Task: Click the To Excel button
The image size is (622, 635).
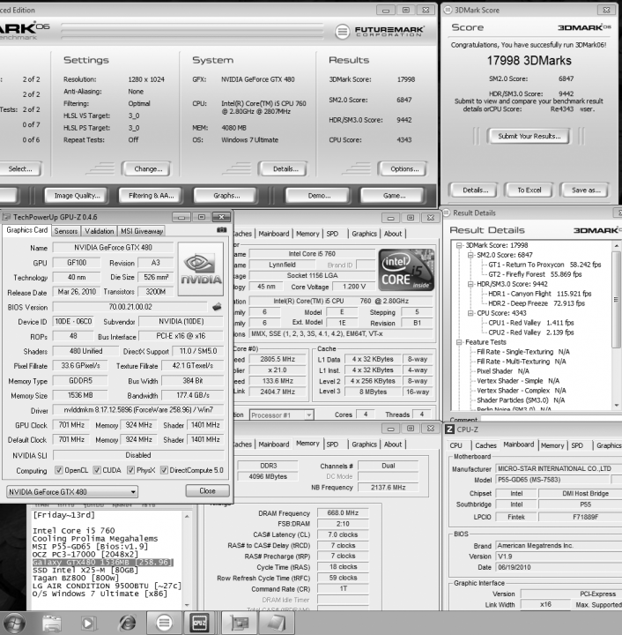Action: 529,190
